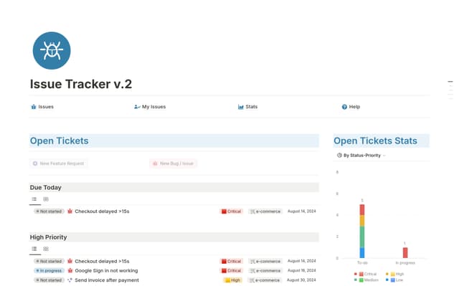Click the Issue Tracker v.2 page title
Image resolution: width=459 pixels, height=286 pixels.
tap(81, 84)
